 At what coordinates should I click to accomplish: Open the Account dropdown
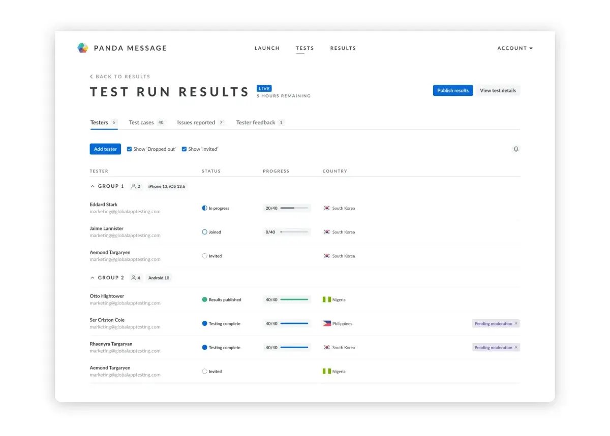click(x=515, y=48)
